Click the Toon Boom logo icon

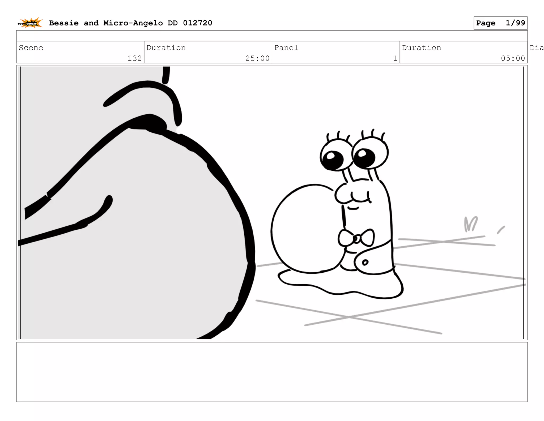tap(30, 23)
